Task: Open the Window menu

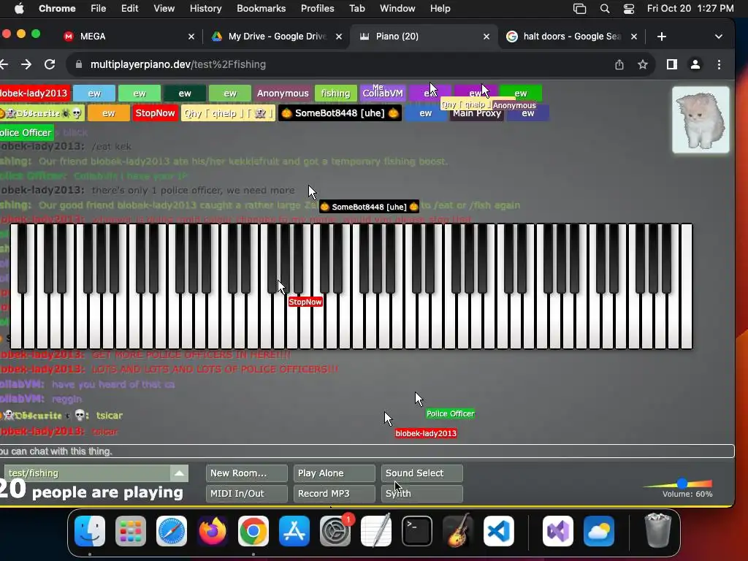Action: point(397,9)
